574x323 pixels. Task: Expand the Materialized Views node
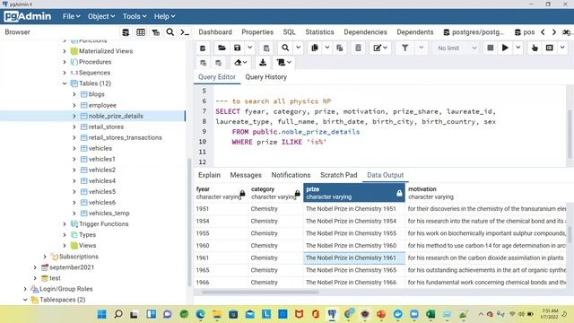pyautogui.click(x=65, y=51)
